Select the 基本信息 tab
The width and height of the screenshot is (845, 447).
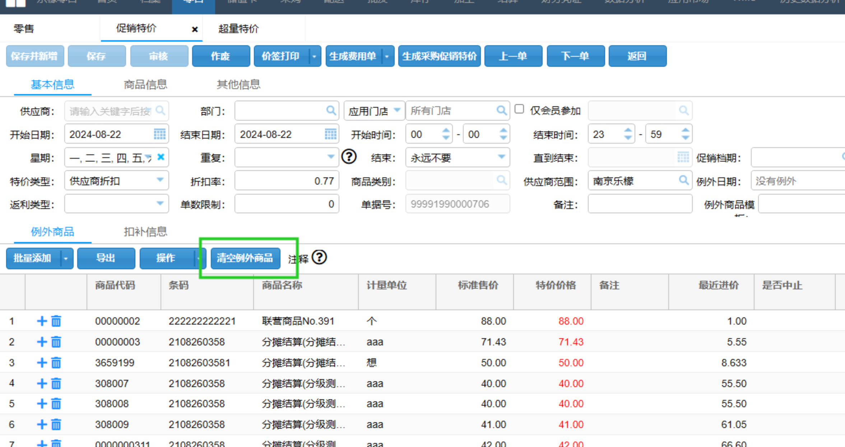tap(52, 85)
